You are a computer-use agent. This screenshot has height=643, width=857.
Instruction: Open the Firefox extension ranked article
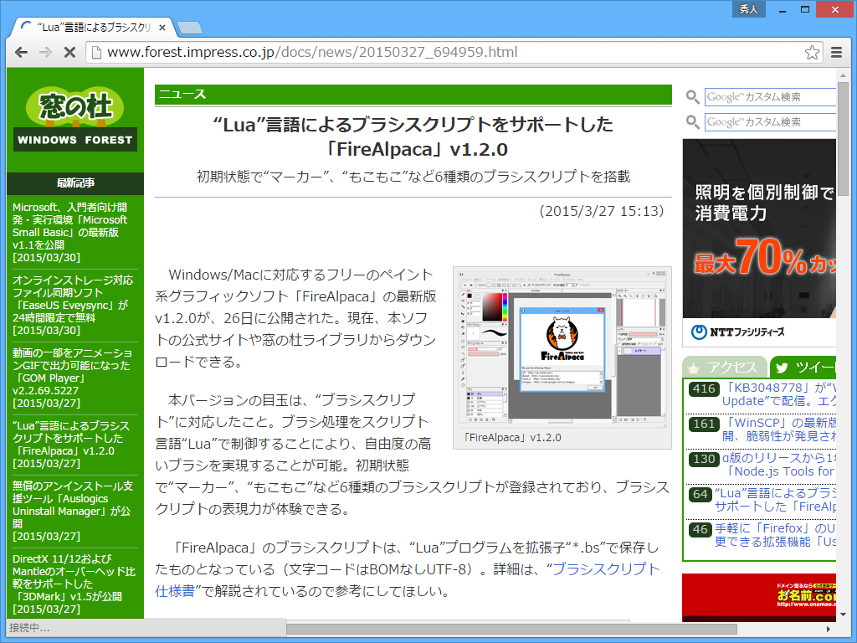point(776,535)
